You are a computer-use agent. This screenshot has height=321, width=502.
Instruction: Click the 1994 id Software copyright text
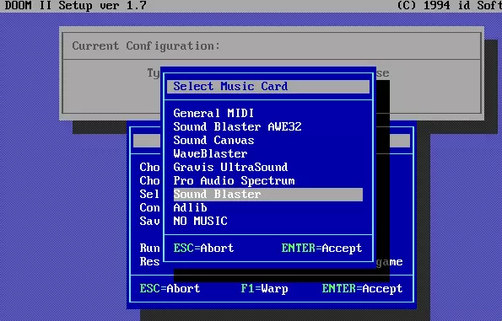(x=449, y=5)
